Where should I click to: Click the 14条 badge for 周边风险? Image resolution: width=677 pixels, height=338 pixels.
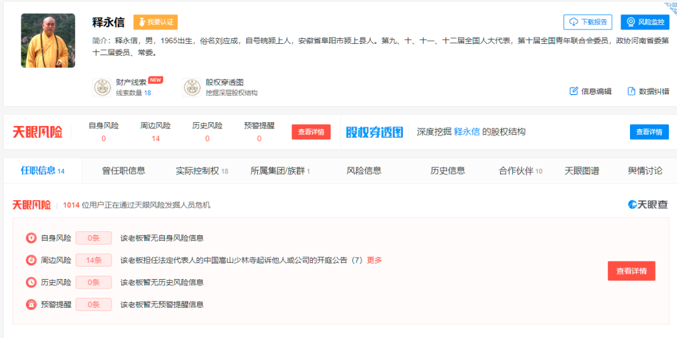point(93,260)
